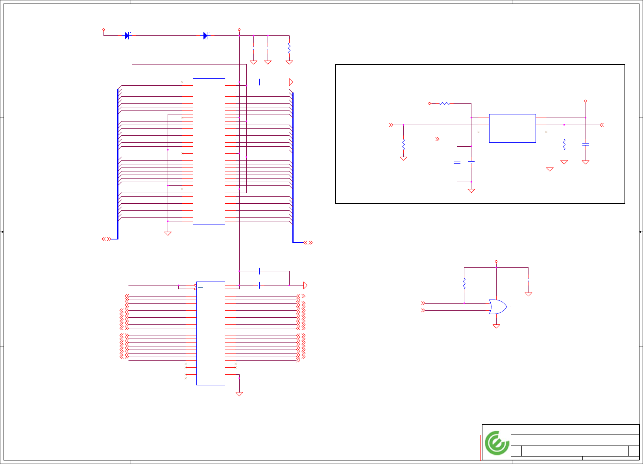Select the second decoupling capacitor on the top rail

(x=268, y=48)
